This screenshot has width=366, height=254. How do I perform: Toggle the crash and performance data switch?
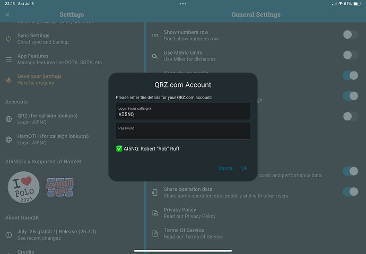point(351,171)
